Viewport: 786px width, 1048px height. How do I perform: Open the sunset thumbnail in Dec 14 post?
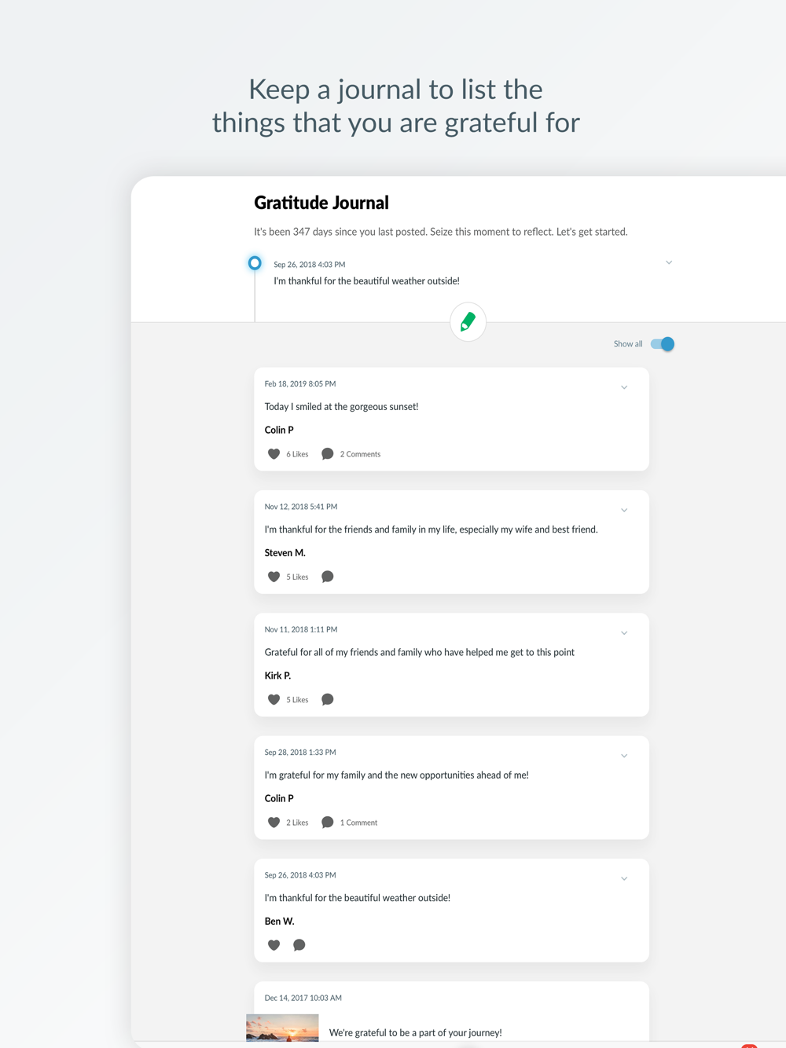tap(282, 1028)
